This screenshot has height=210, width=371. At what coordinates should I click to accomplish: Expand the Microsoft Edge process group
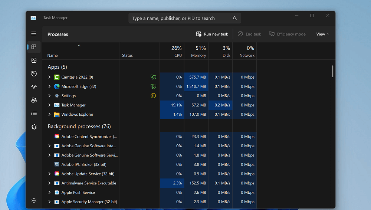(49, 86)
